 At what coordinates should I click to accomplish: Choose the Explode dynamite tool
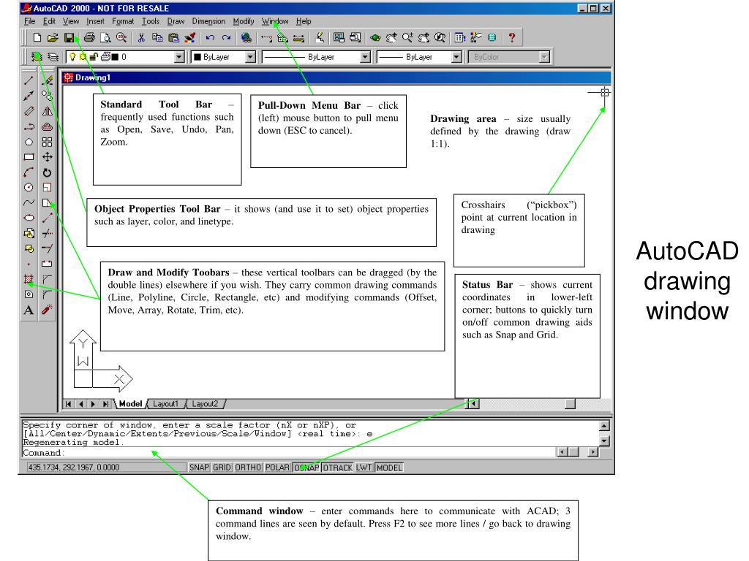point(48,310)
